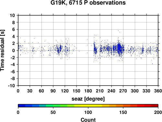
Task: Click the x-axis tick label 270
Action: (123, 91)
